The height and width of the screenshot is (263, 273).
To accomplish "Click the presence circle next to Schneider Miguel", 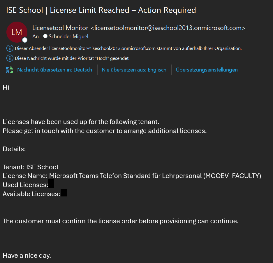I will tap(45, 36).
